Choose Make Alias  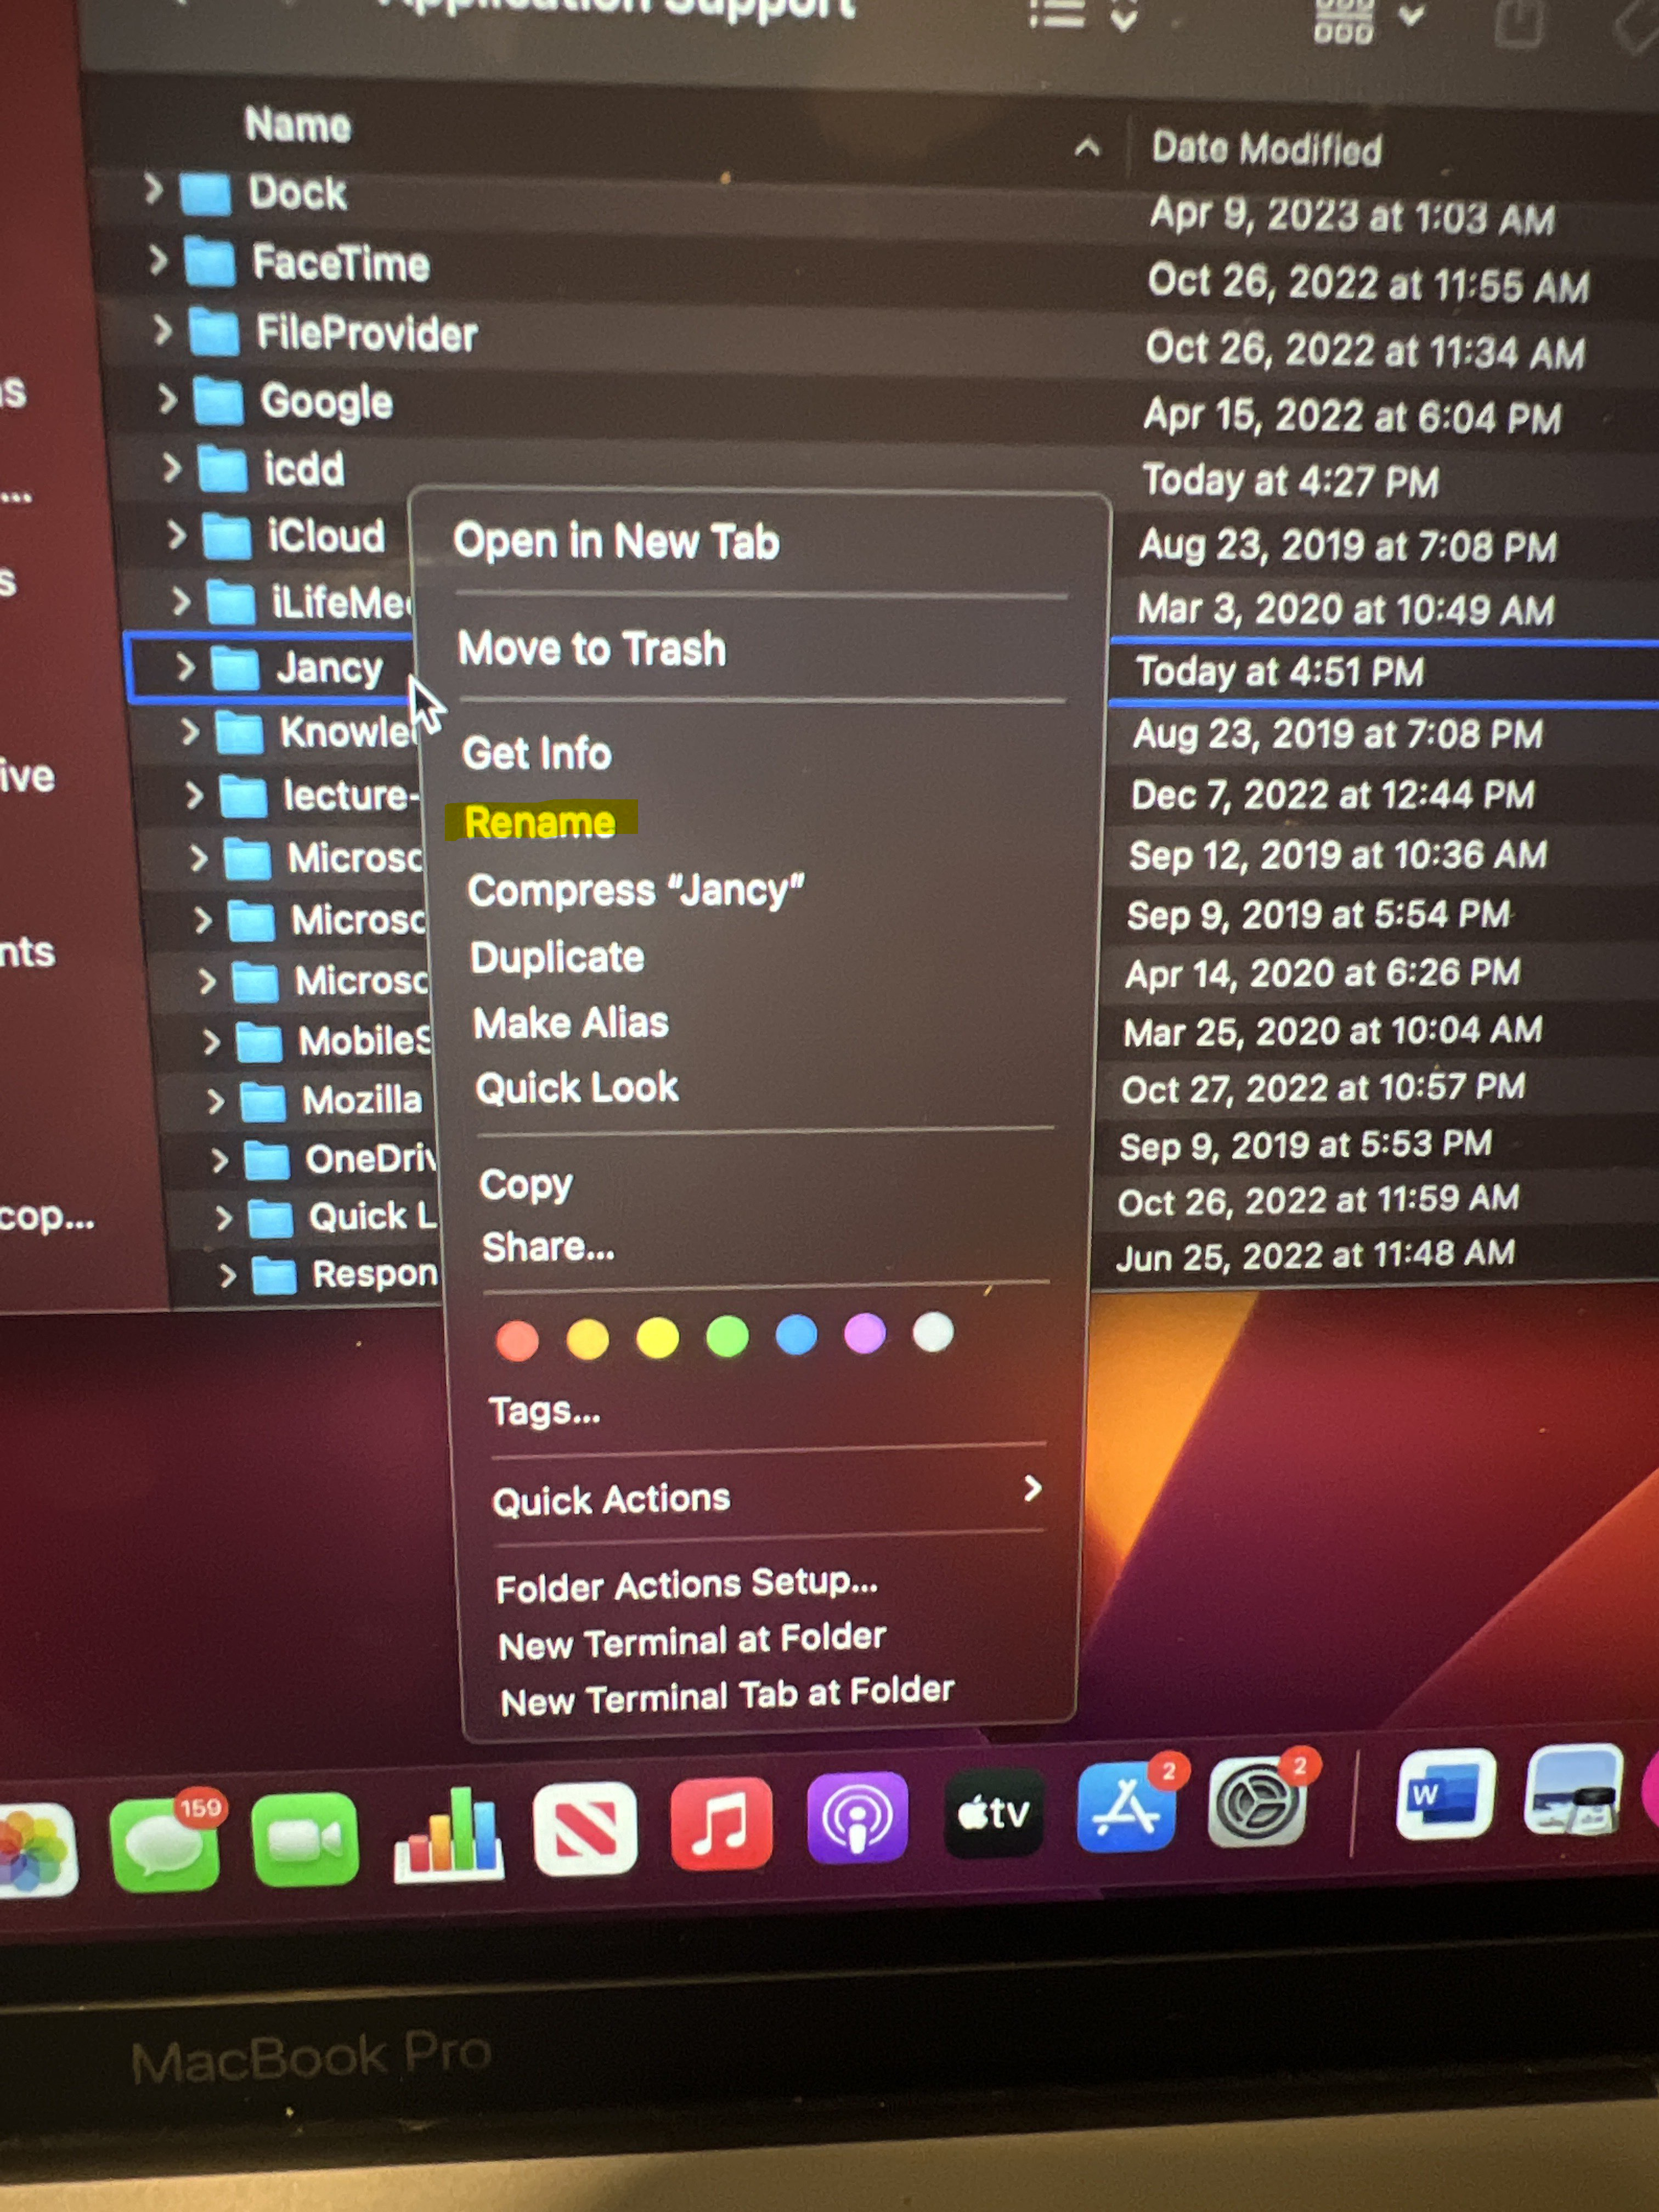coord(571,1023)
